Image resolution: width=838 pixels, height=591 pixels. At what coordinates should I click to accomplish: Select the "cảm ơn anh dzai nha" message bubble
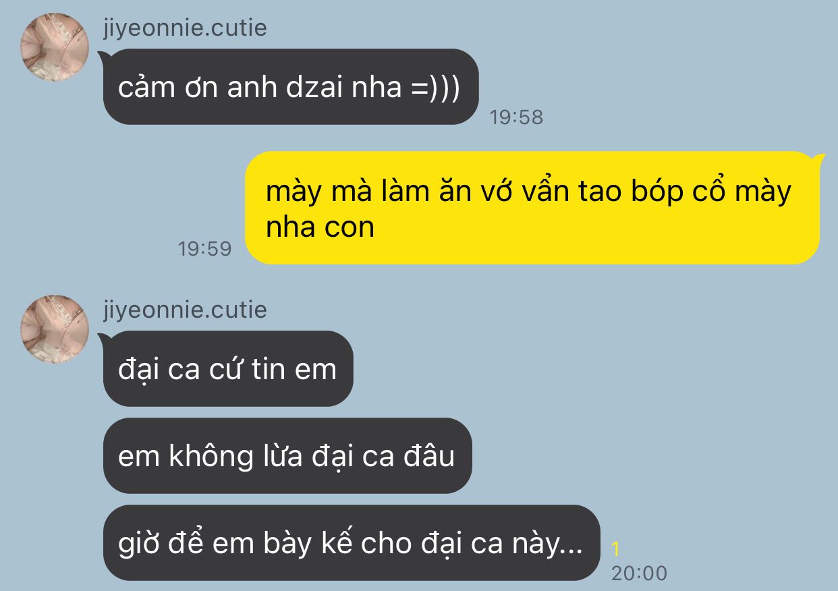[291, 87]
